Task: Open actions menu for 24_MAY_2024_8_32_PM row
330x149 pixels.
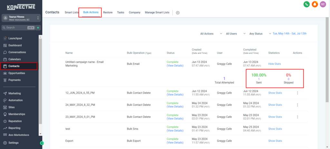Action: [297, 105]
